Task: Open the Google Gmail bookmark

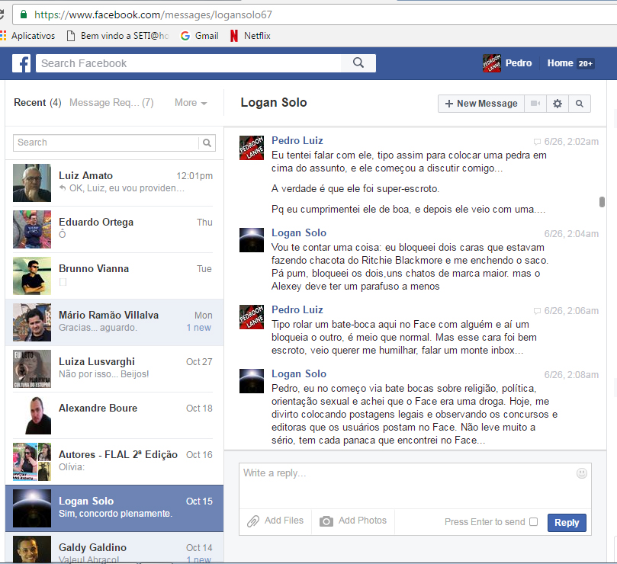Action: tap(199, 36)
